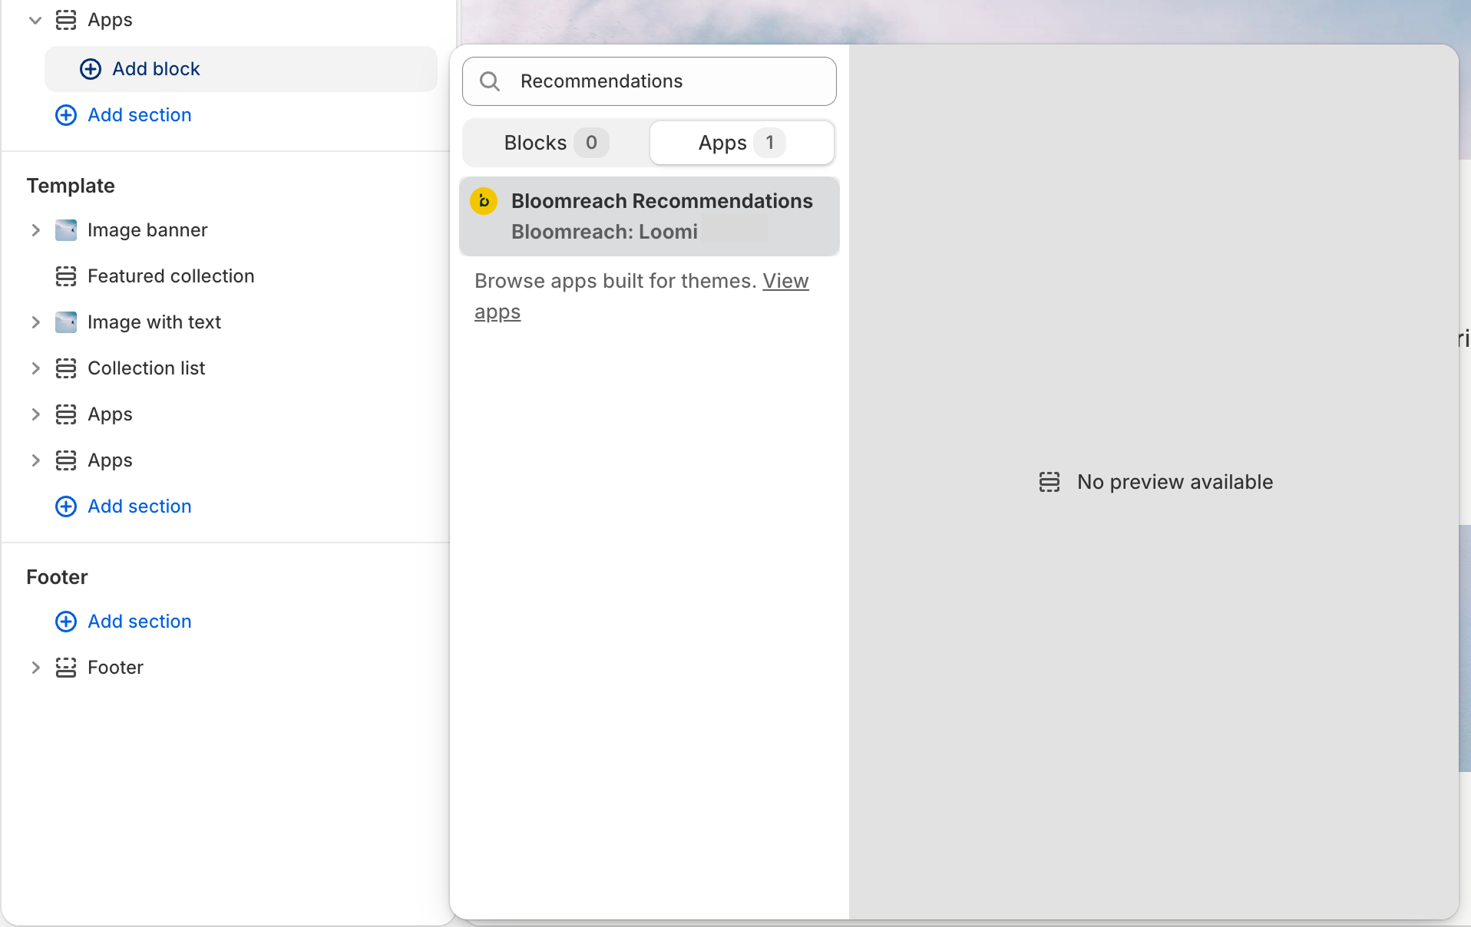Click the Bloomreach yellow logo icon

click(x=484, y=201)
